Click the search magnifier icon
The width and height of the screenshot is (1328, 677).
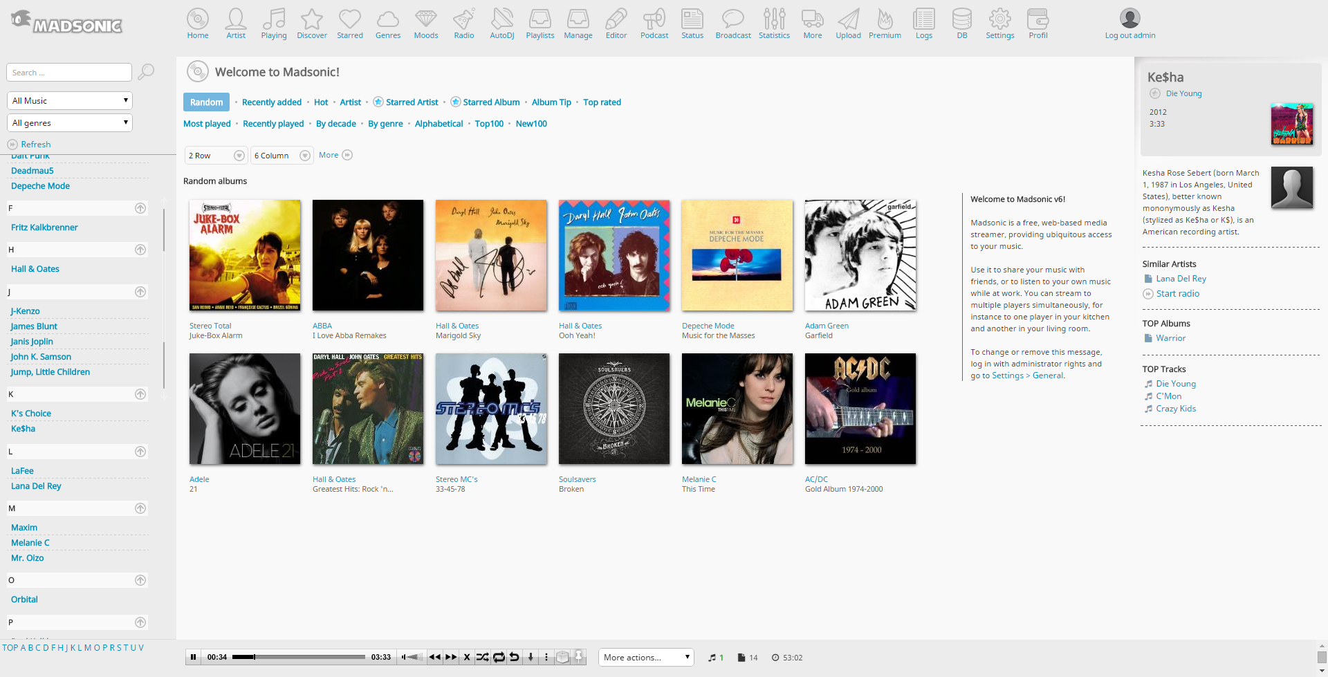[146, 72]
